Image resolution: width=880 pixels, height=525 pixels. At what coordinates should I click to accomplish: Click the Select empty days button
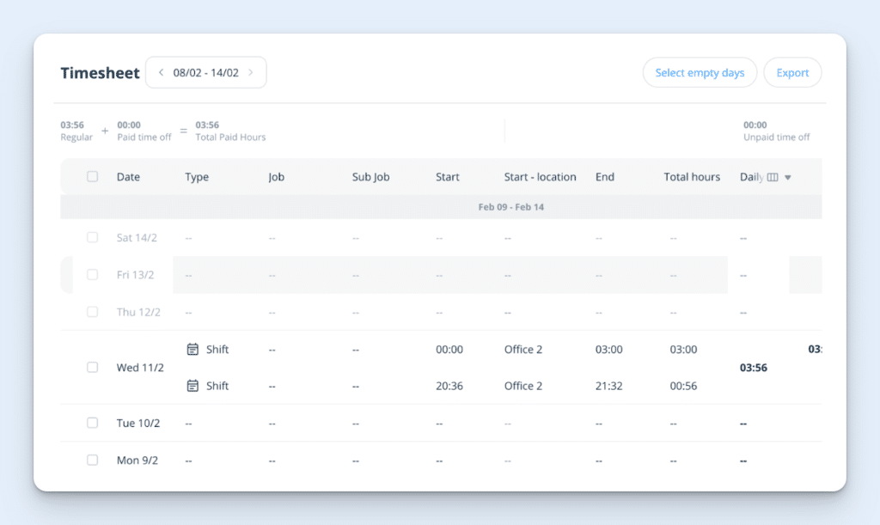700,72
